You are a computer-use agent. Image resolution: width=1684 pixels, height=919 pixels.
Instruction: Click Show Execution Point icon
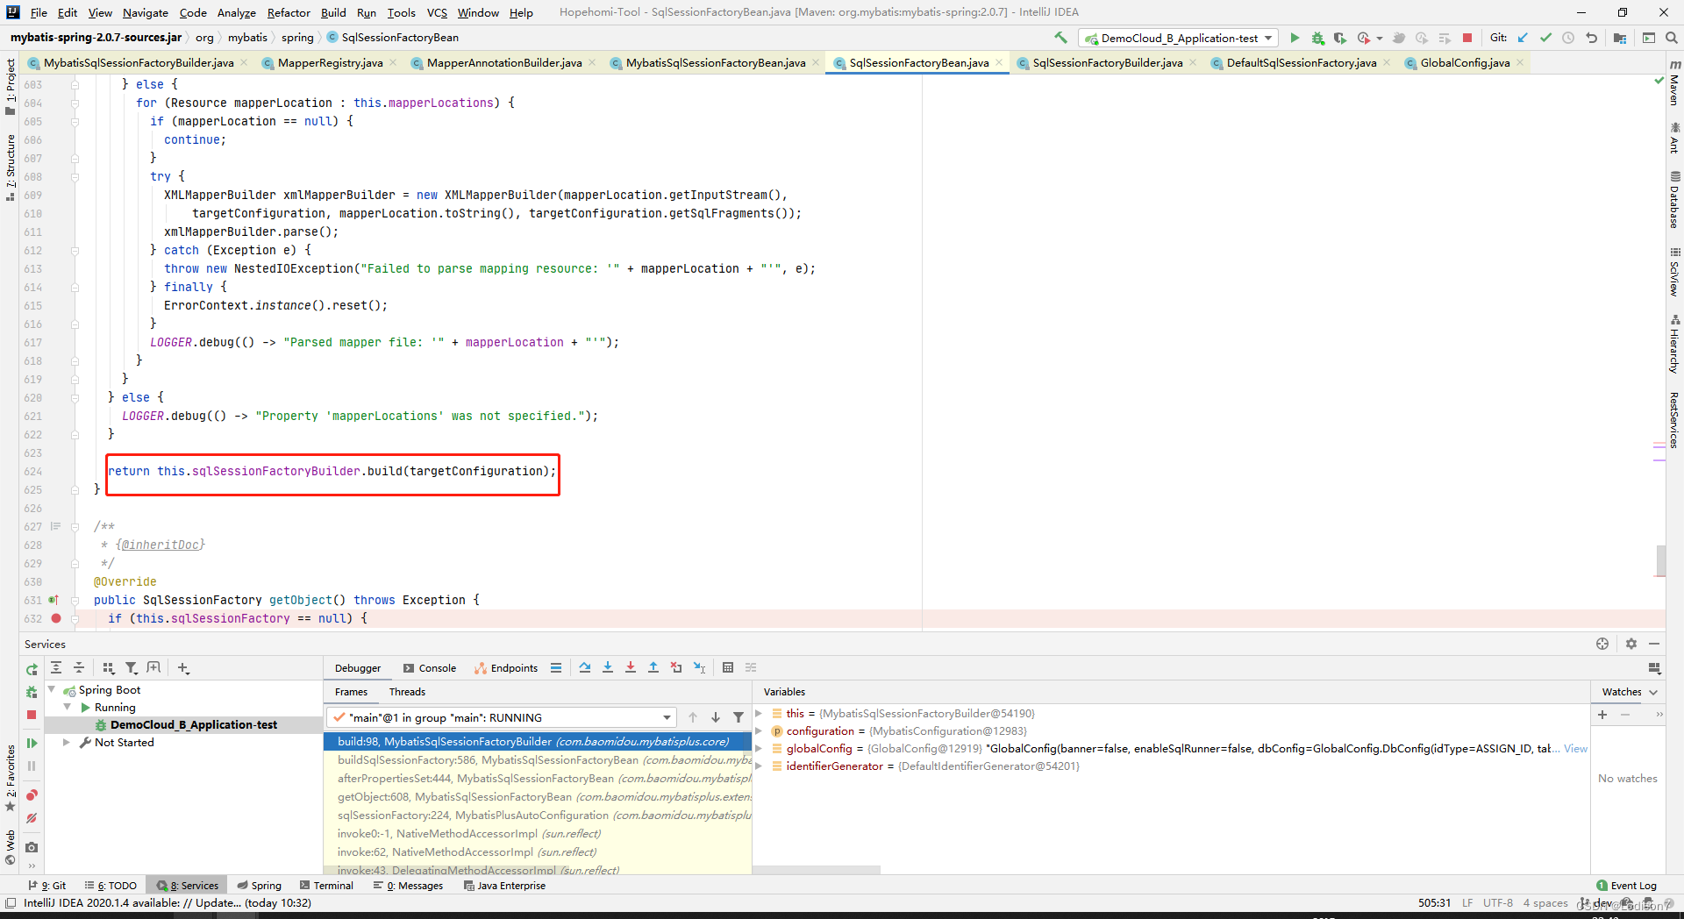tap(556, 667)
